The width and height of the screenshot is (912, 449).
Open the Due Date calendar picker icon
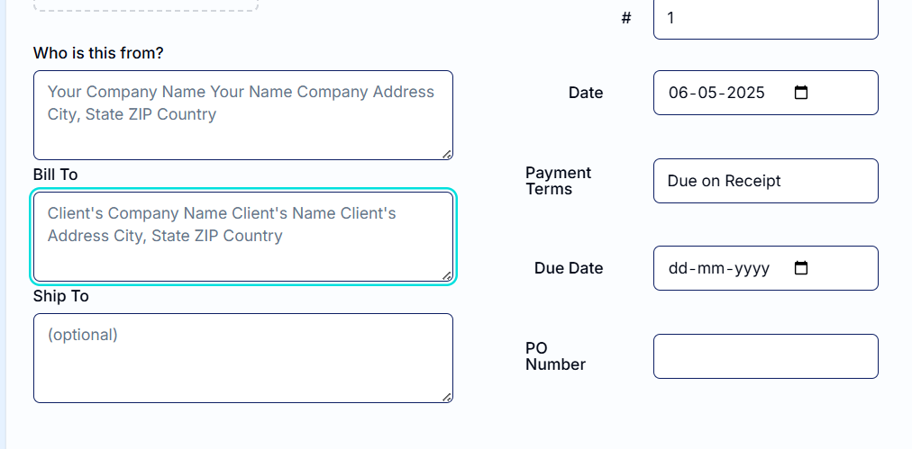pos(801,268)
